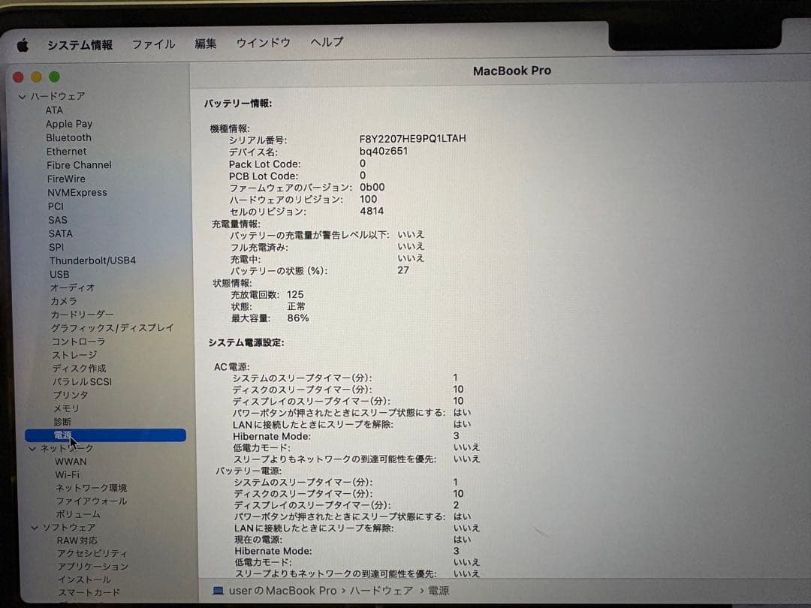Click the computer icon in the breadcrumb bar
This screenshot has height=608, width=811.
click(217, 591)
